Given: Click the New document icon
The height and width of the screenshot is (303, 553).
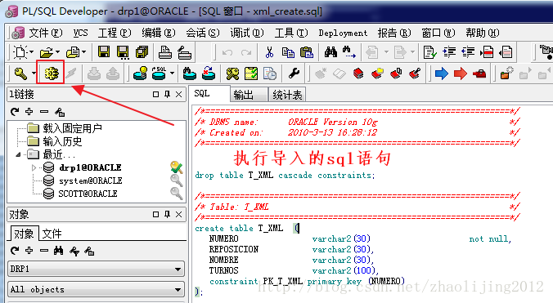Looking at the screenshot, I should [x=20, y=52].
